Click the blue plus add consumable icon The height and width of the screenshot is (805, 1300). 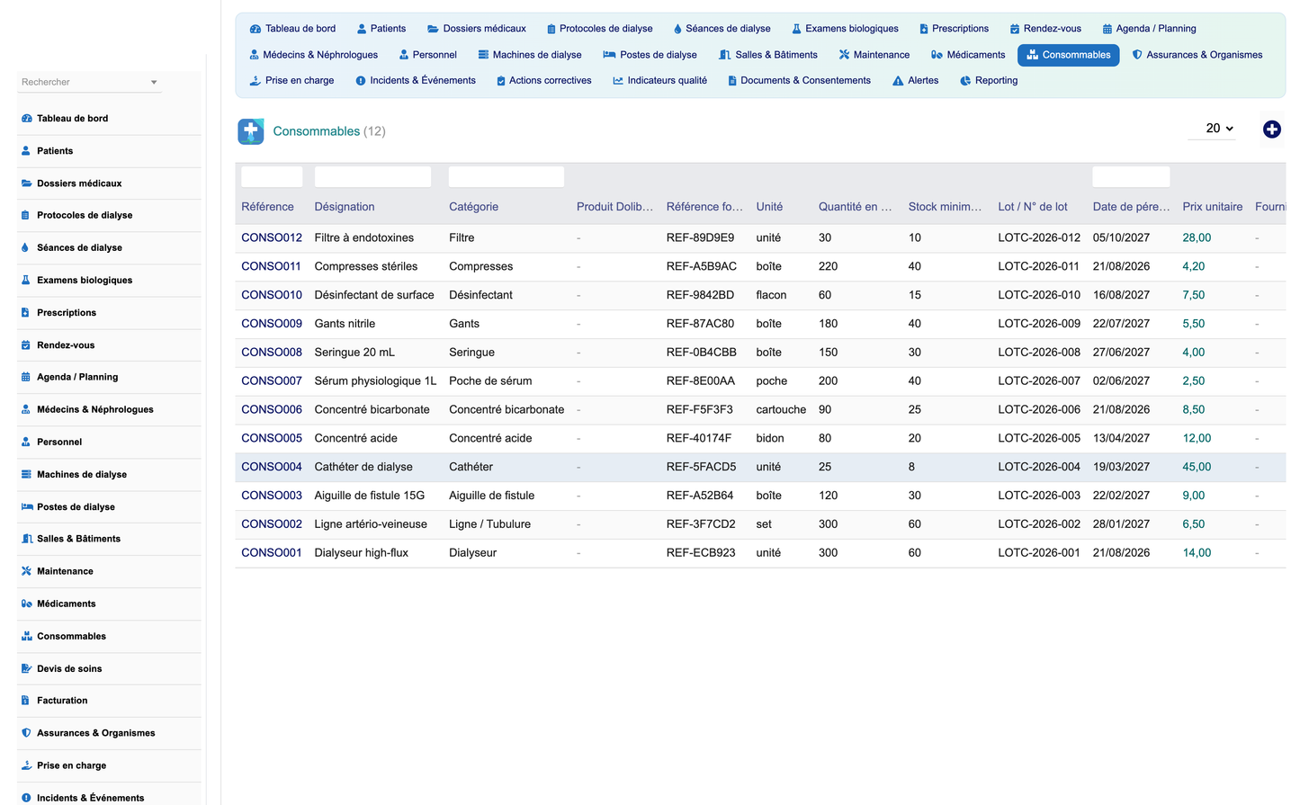coord(1271,130)
